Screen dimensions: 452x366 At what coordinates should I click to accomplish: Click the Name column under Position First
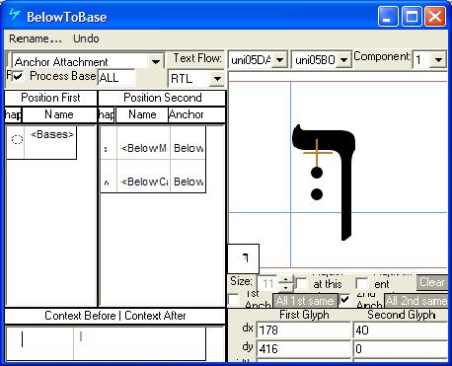click(x=59, y=114)
